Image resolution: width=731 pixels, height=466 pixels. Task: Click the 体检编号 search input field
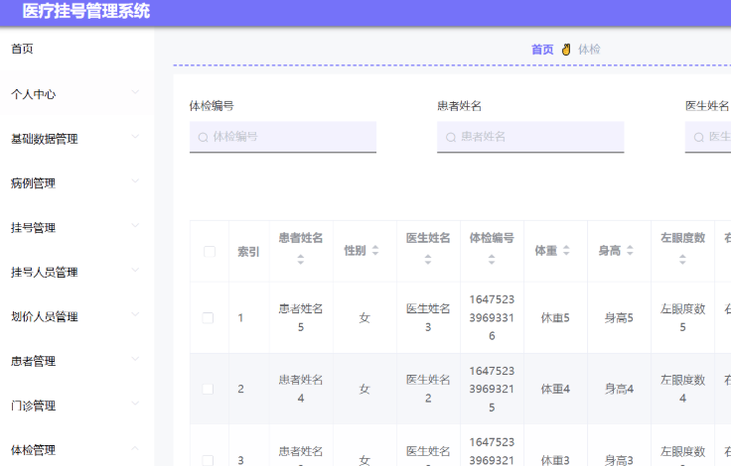coord(283,137)
